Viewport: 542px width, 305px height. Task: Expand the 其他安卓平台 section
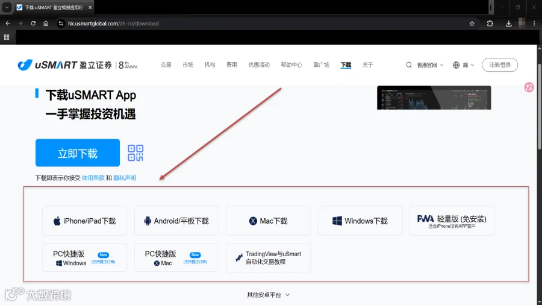coord(268,295)
